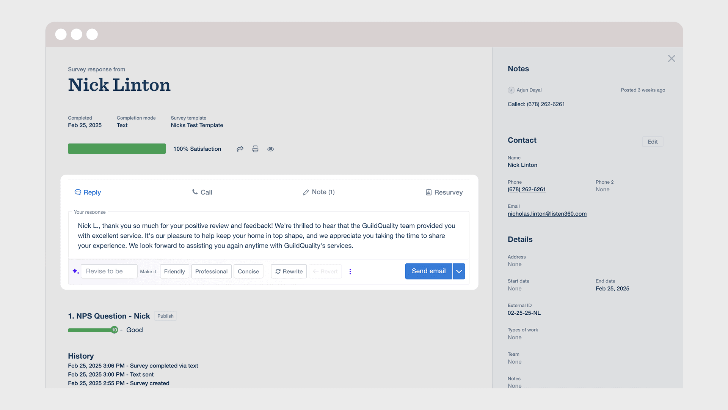Make the response Professional
Image resolution: width=728 pixels, height=410 pixels.
tap(211, 271)
